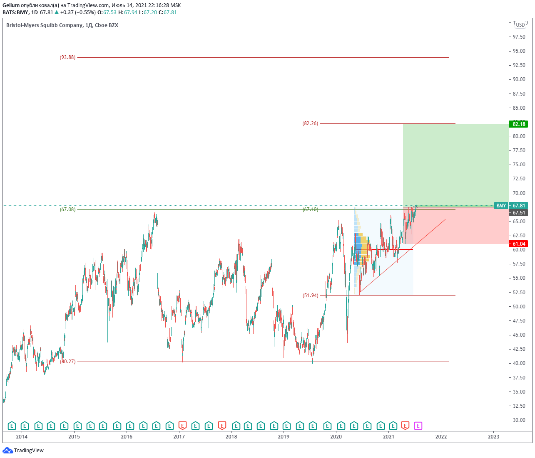Select the 67.51 entry price label
Viewport: 535px width, 458px height.
pyautogui.click(x=518, y=213)
